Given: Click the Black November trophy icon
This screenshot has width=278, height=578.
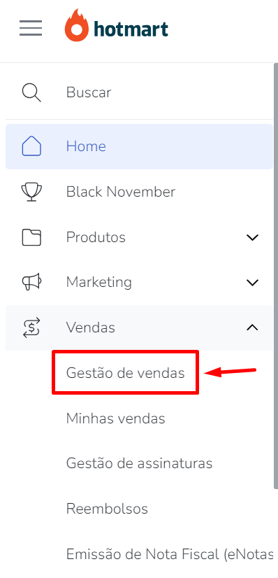Looking at the screenshot, I should pos(31,192).
